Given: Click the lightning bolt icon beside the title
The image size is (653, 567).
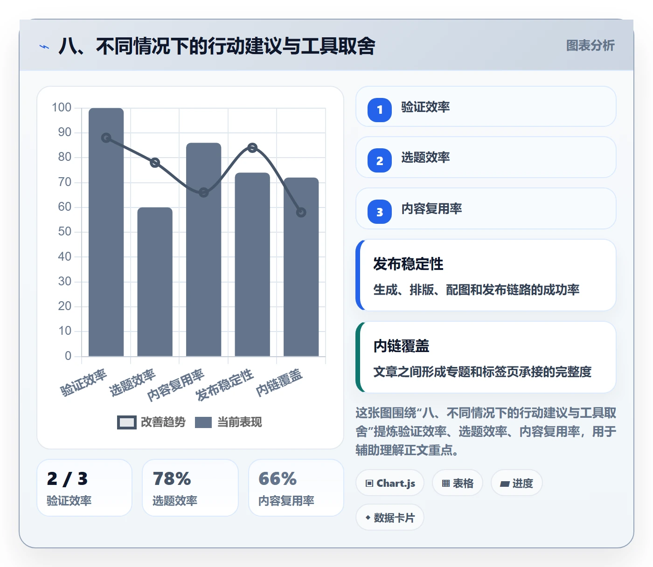Looking at the screenshot, I should (x=44, y=46).
